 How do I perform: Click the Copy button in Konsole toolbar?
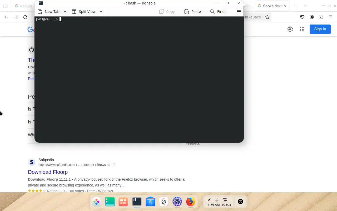tap(167, 12)
